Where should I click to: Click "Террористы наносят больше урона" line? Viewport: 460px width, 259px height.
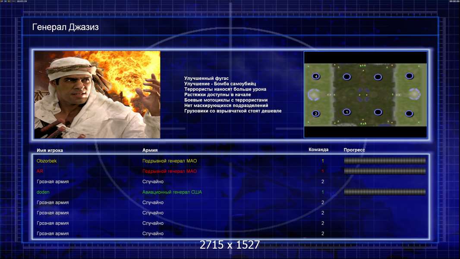click(x=225, y=89)
